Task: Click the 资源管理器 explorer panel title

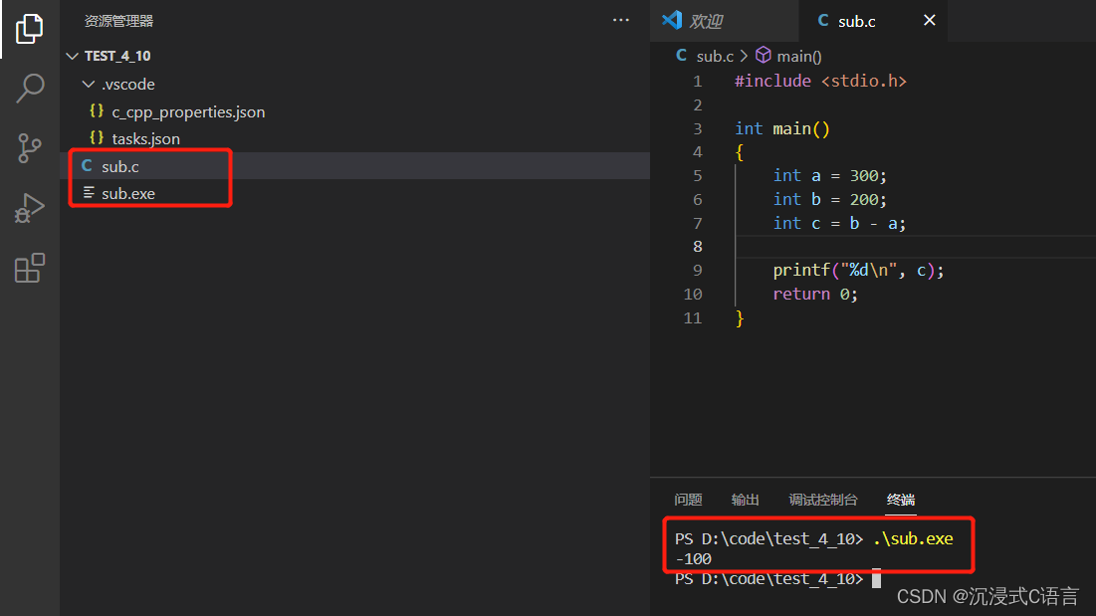Action: coord(118,21)
